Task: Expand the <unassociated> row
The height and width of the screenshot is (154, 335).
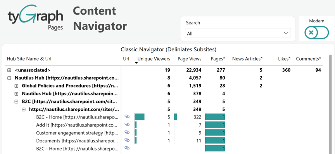Action: click(x=9, y=70)
